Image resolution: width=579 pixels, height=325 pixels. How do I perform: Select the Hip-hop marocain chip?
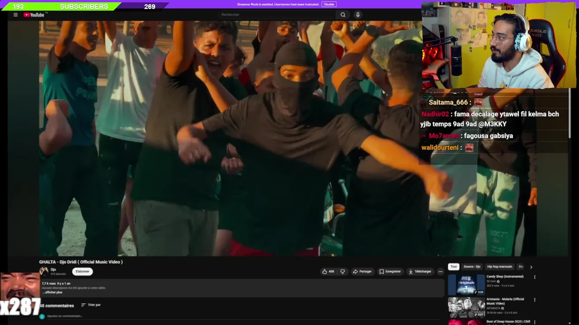[x=499, y=267]
